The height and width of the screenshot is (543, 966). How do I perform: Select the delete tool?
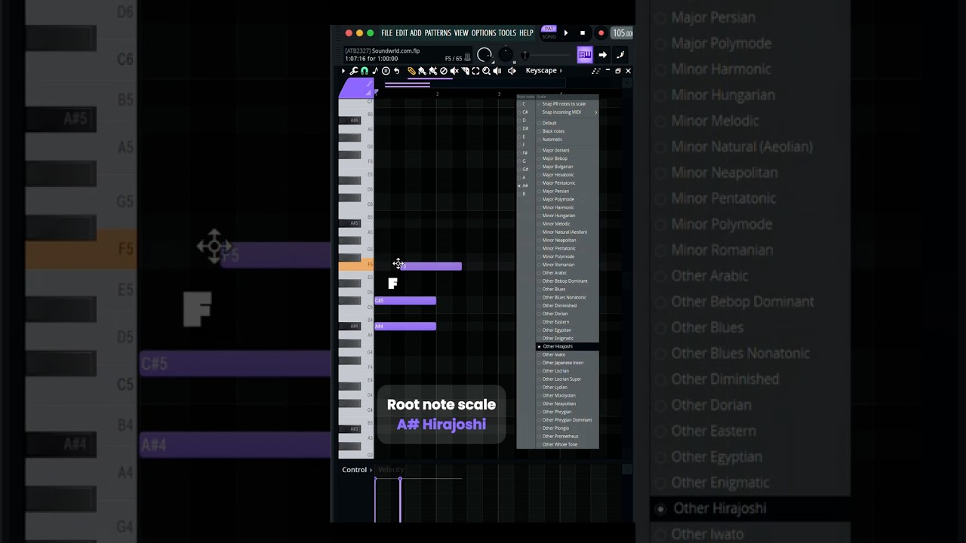pos(444,71)
